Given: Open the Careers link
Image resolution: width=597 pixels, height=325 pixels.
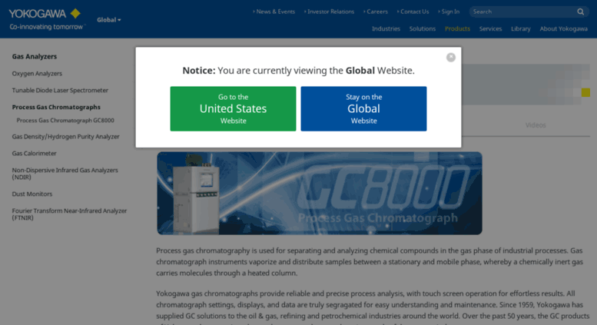Looking at the screenshot, I should (376, 12).
